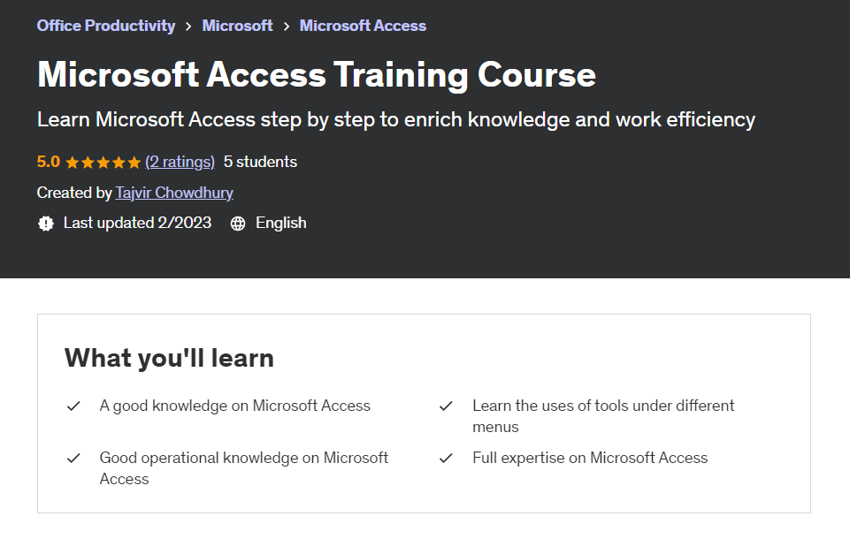
Task: Click the Last updated 2/2023 text
Action: pos(137,223)
